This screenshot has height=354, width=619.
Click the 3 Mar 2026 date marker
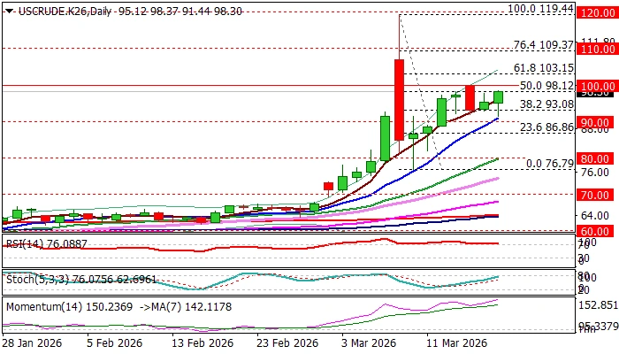[369, 342]
